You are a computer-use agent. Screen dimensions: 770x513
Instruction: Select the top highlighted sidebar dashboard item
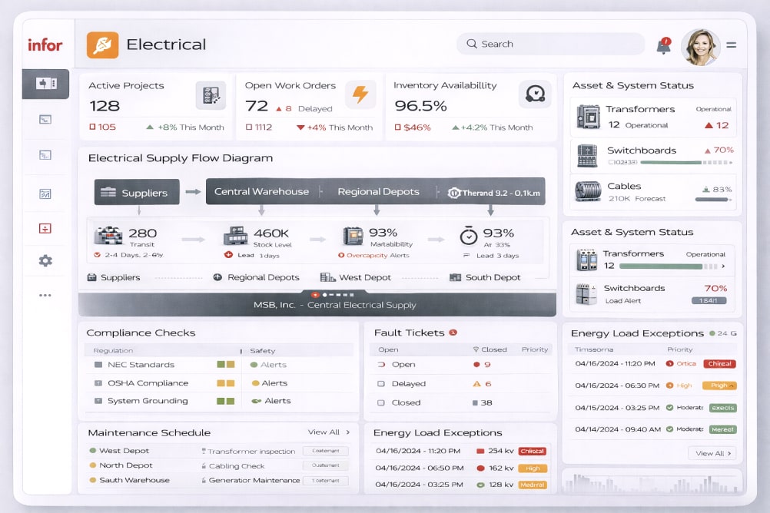[45, 84]
